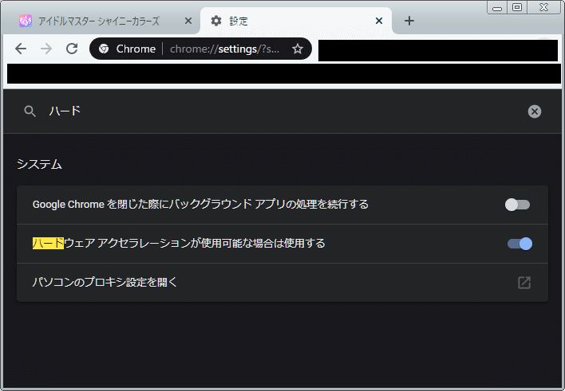This screenshot has width=565, height=391.
Task: Click the システム section heading
Action: tap(39, 164)
